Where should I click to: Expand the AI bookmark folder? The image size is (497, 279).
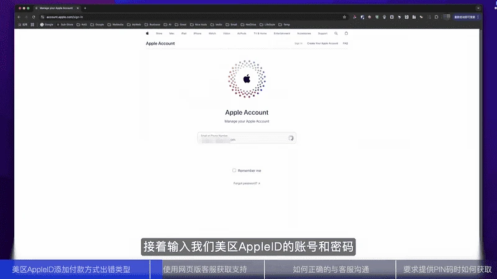point(168,25)
